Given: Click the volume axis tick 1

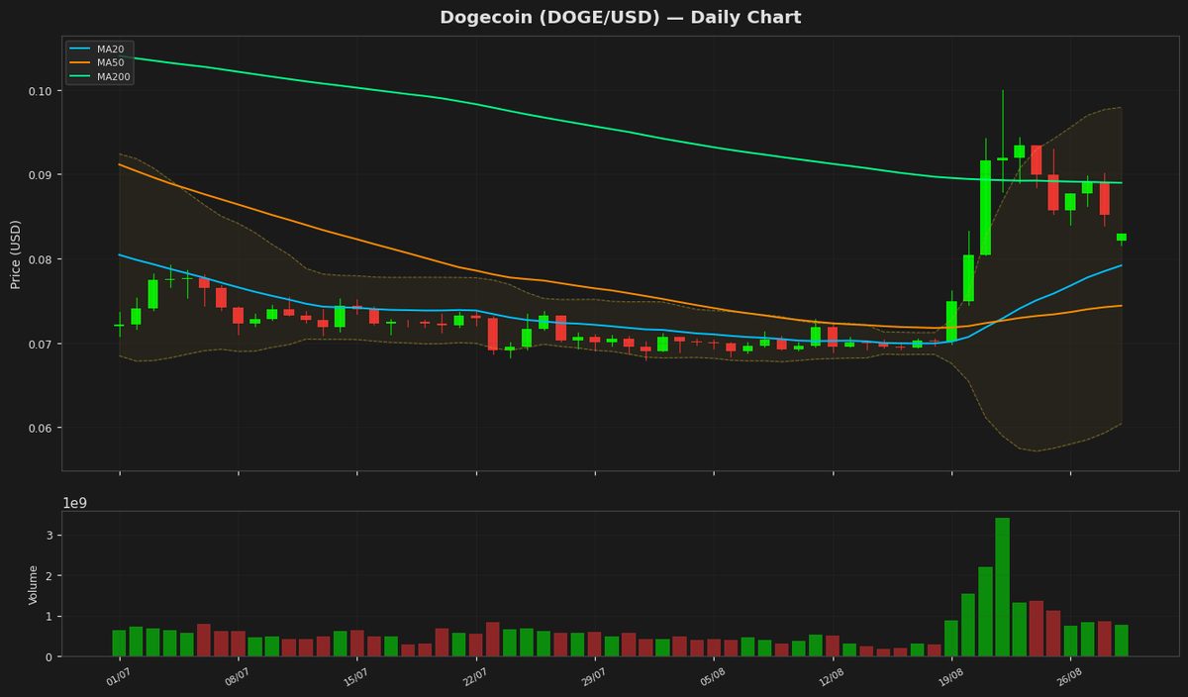Looking at the screenshot, I should coord(49,617).
